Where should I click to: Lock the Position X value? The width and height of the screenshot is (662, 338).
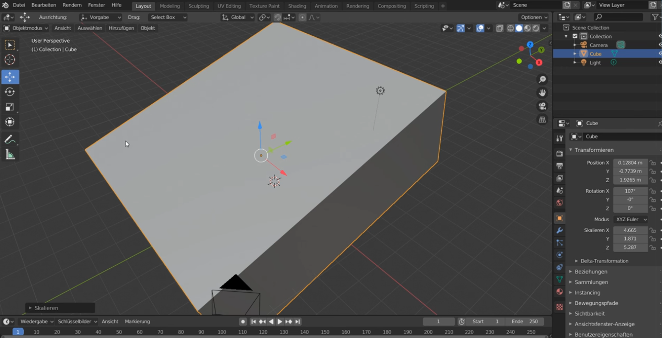coord(653,162)
